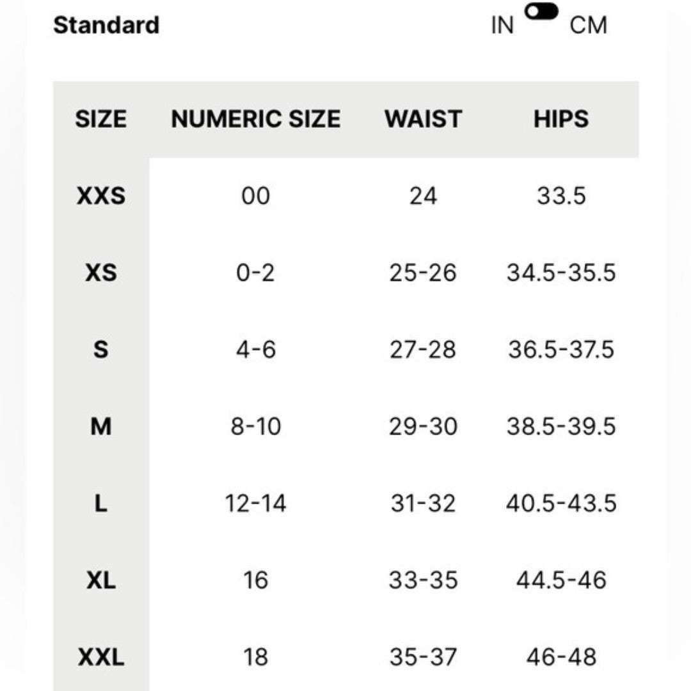Select the L size row label
Viewport: 691px width, 691px height.
tap(101, 504)
